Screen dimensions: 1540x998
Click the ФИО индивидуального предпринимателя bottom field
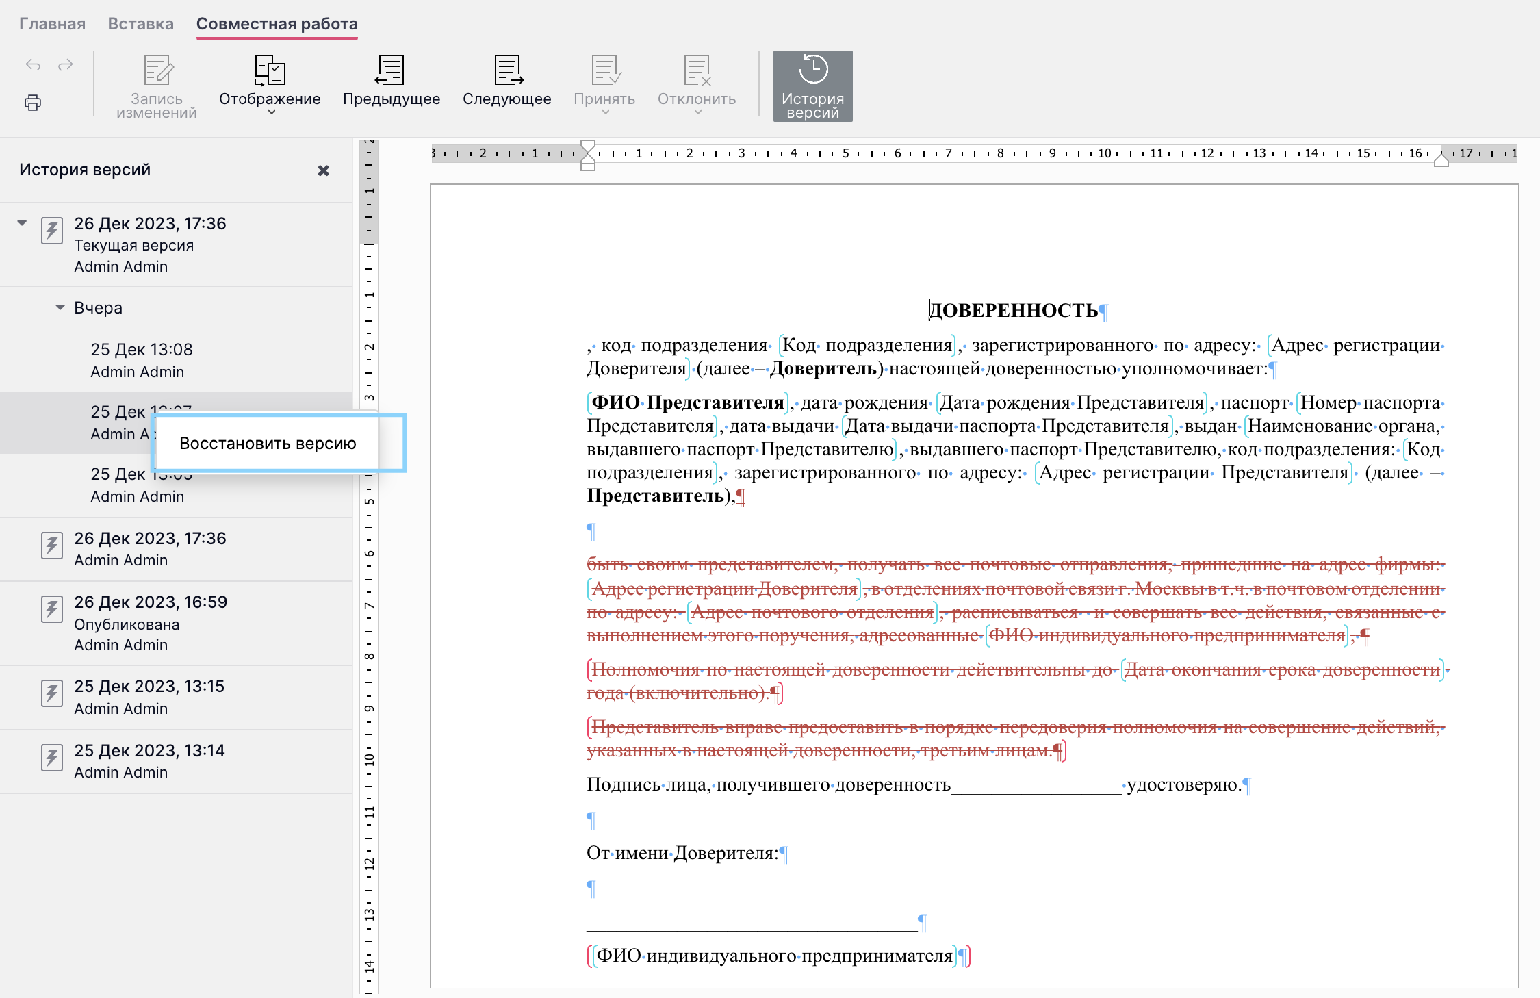click(x=775, y=956)
